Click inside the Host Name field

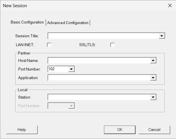click(x=99, y=60)
